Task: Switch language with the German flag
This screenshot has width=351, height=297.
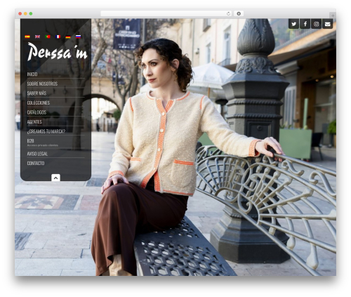Action: click(x=68, y=37)
